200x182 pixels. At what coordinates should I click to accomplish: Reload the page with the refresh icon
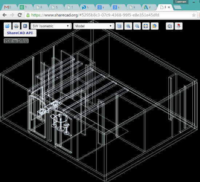pos(20,15)
